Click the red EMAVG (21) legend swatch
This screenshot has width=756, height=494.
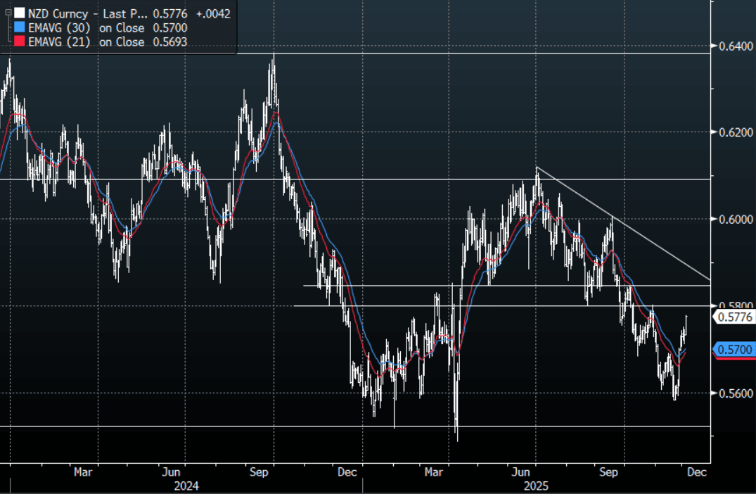pos(19,42)
